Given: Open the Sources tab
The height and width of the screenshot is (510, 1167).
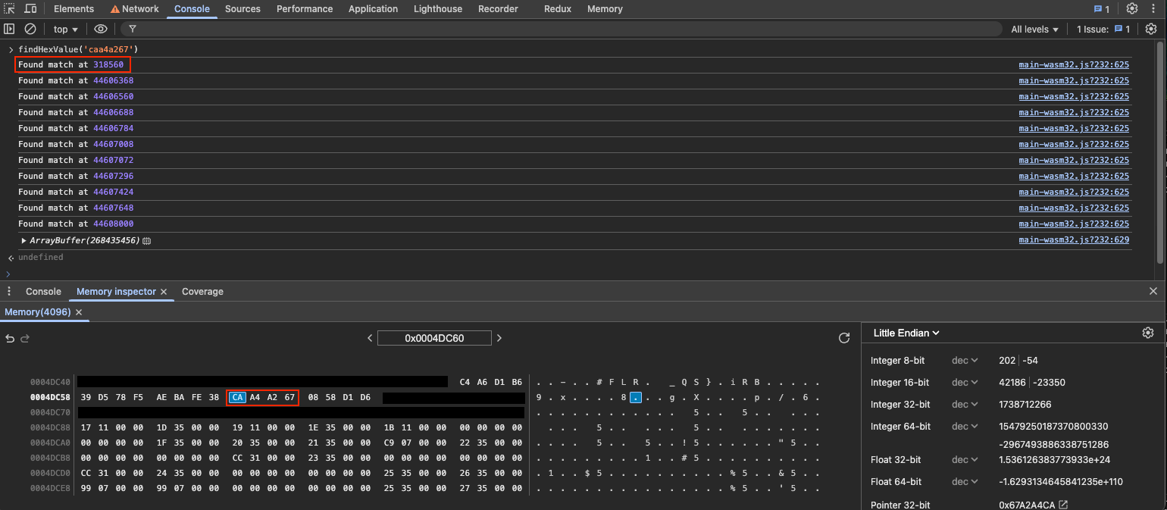Looking at the screenshot, I should point(242,9).
